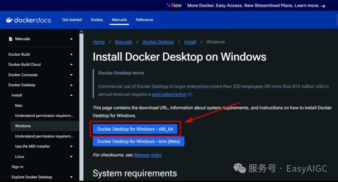
Task: Open Use the MSI installer item
Action: 32,146
